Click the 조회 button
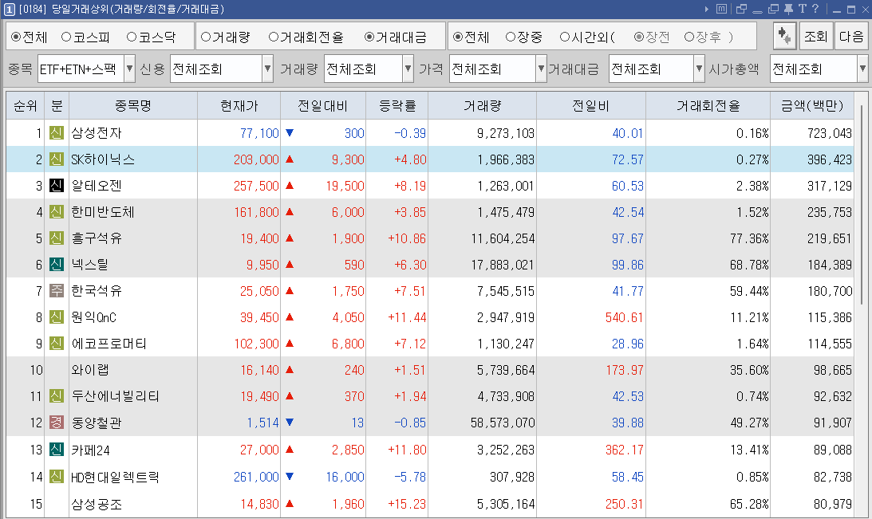The width and height of the screenshot is (872, 519). coord(816,36)
